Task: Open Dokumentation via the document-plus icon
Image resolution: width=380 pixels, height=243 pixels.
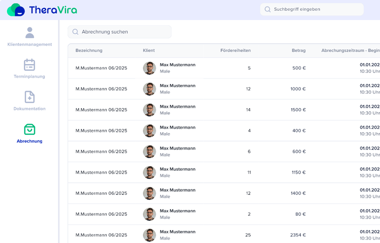Action: click(30, 97)
